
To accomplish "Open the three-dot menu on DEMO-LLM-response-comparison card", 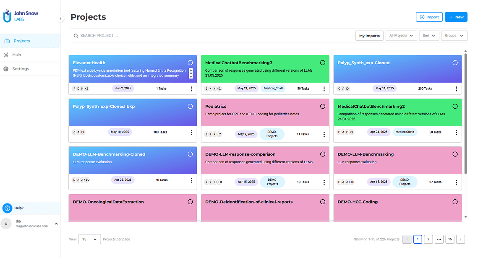I will pyautogui.click(x=324, y=182).
